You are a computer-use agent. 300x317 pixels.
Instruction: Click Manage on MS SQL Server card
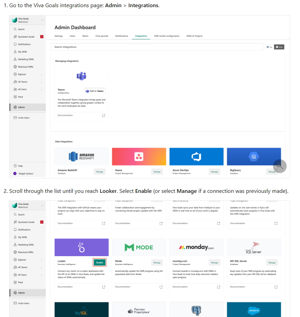pos(272,262)
